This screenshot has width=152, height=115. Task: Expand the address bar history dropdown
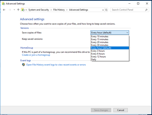tap(103, 10)
